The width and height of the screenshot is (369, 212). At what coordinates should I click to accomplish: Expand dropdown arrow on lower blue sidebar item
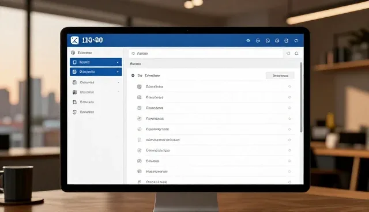[x=118, y=72]
